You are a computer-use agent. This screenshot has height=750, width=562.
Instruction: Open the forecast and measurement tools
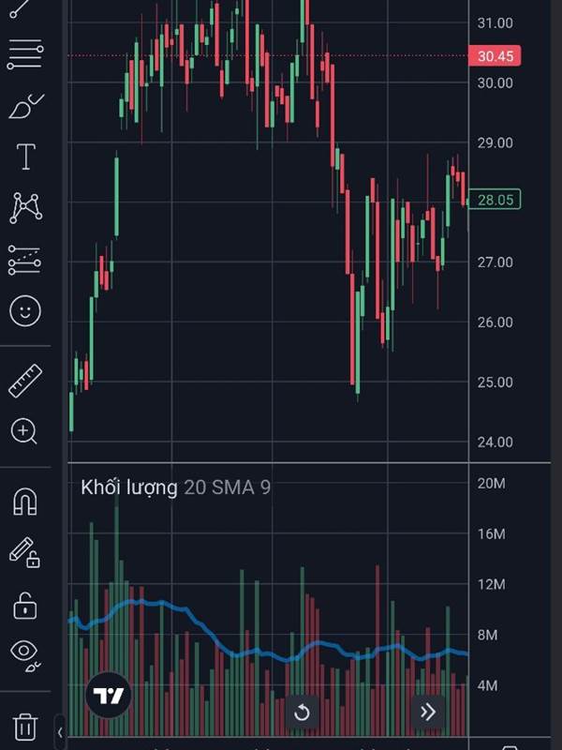point(25,261)
